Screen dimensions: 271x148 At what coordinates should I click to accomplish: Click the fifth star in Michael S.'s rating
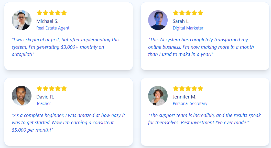(x=64, y=13)
